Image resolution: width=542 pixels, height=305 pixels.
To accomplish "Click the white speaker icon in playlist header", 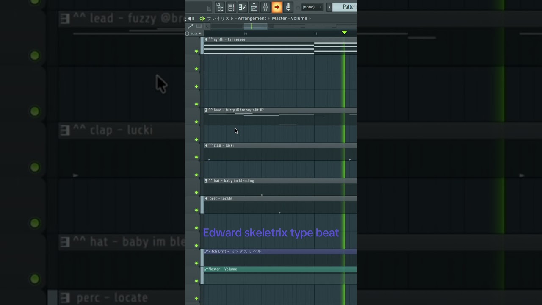I will pos(191,19).
